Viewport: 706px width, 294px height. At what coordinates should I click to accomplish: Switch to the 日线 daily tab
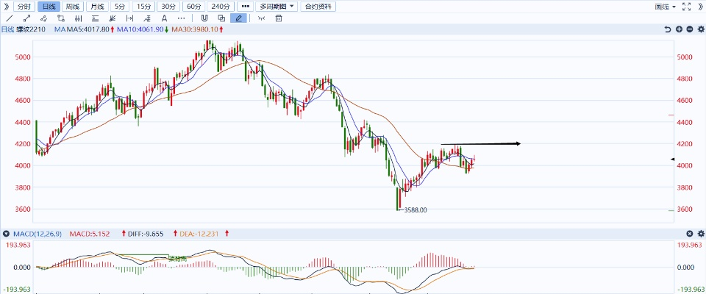pos(49,7)
